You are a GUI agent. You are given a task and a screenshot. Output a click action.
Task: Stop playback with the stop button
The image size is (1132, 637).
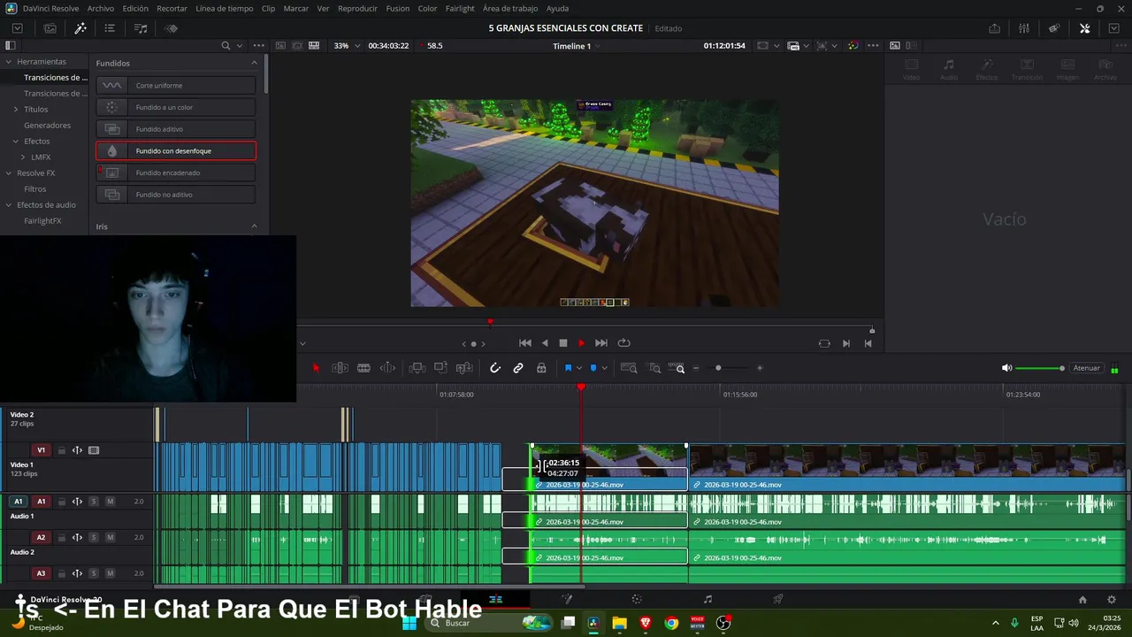[x=563, y=343]
